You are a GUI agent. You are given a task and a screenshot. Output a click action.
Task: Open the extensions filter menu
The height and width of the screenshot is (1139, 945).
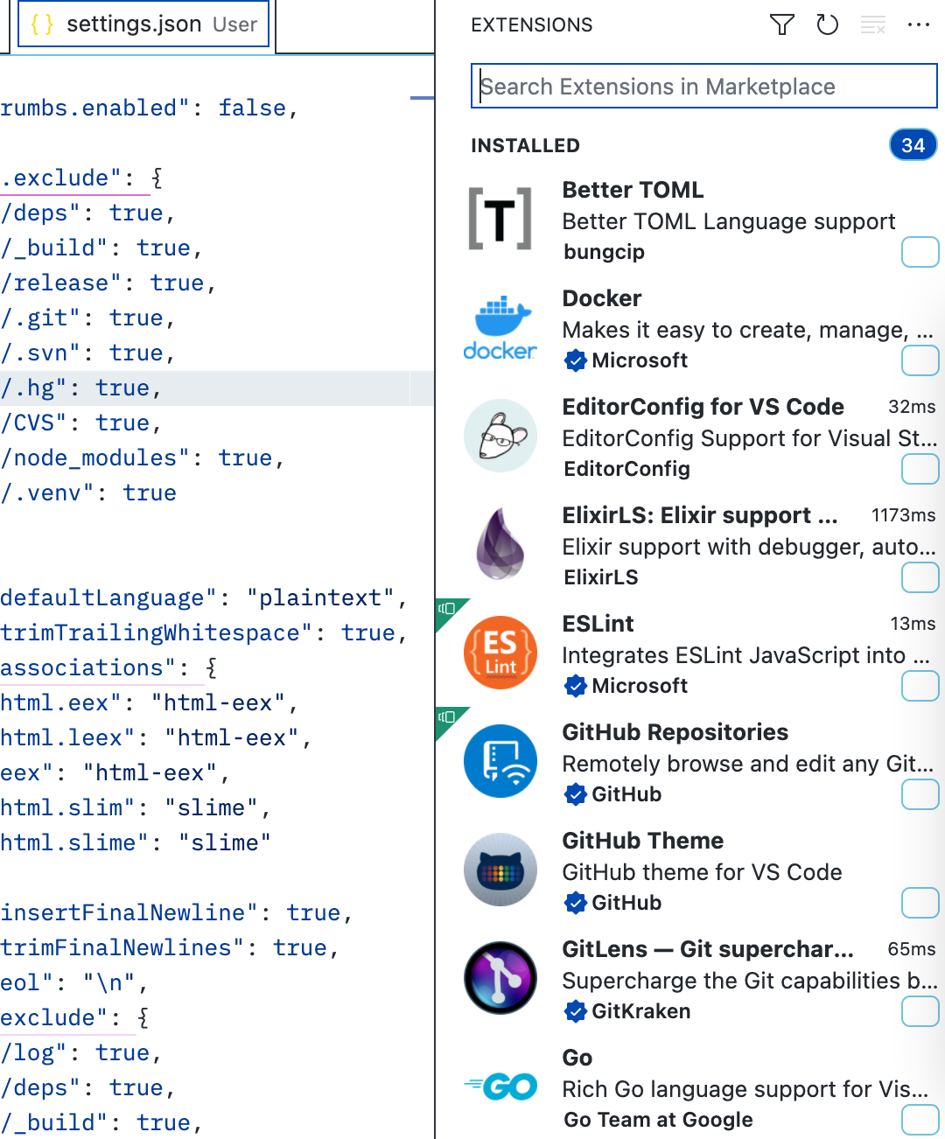point(780,25)
